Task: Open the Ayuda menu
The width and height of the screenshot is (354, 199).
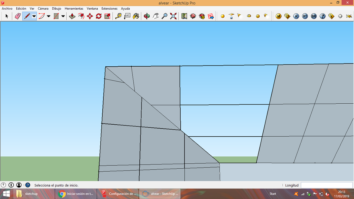Action: coord(125,9)
